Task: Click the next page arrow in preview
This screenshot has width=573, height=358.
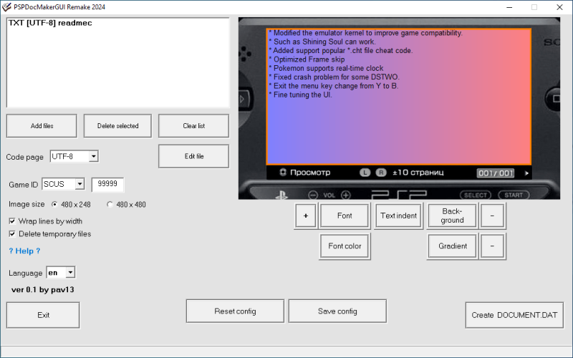Action: [x=526, y=173]
